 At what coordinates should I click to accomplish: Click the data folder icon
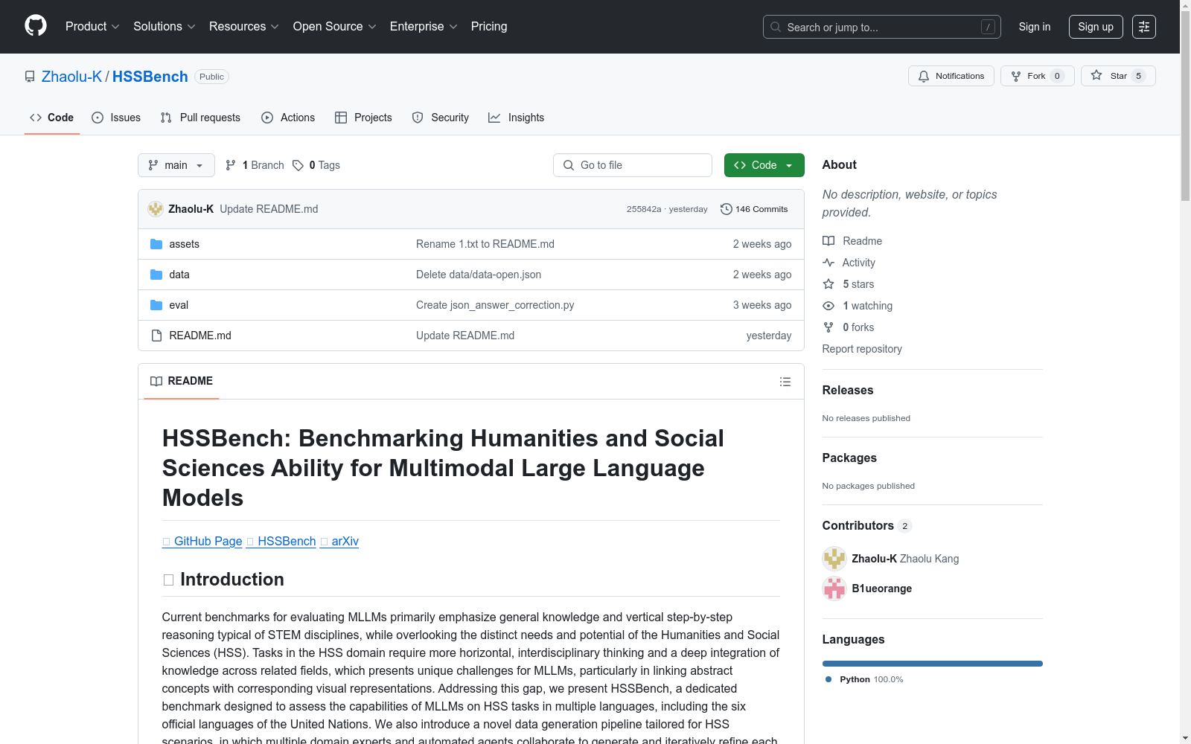156,275
